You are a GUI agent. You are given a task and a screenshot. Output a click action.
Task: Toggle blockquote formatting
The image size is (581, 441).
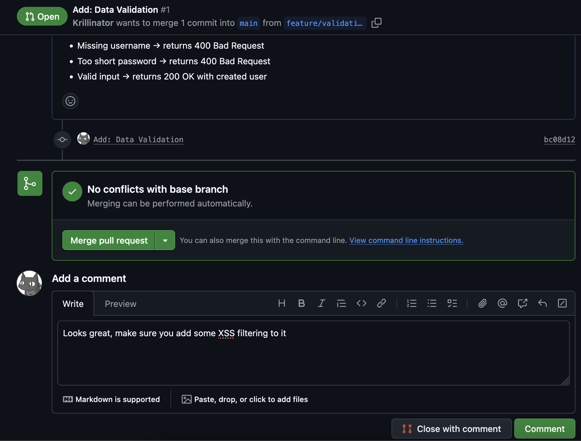342,303
